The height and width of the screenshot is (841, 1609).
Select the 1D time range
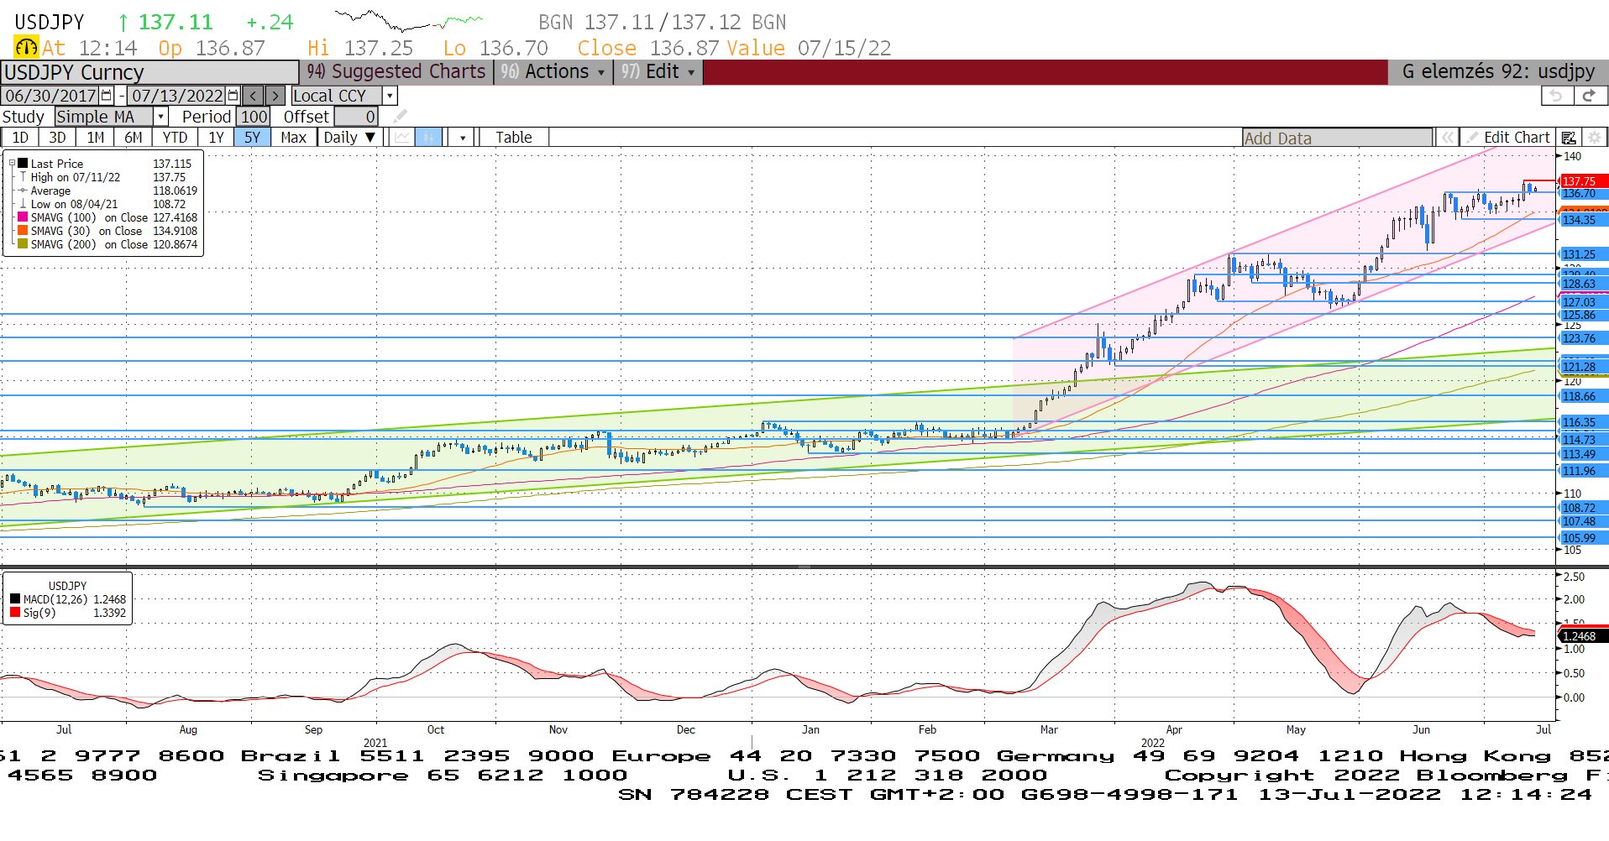pos(20,138)
